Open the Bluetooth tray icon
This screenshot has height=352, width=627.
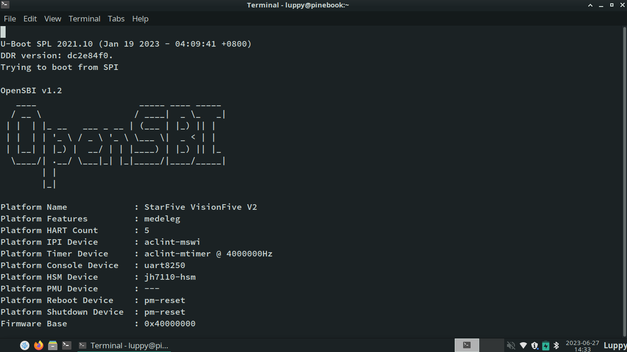pyautogui.click(x=556, y=345)
